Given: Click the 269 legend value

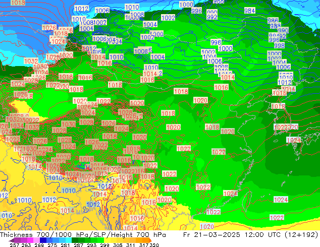Looking at the screenshot, I should (x=39, y=245).
